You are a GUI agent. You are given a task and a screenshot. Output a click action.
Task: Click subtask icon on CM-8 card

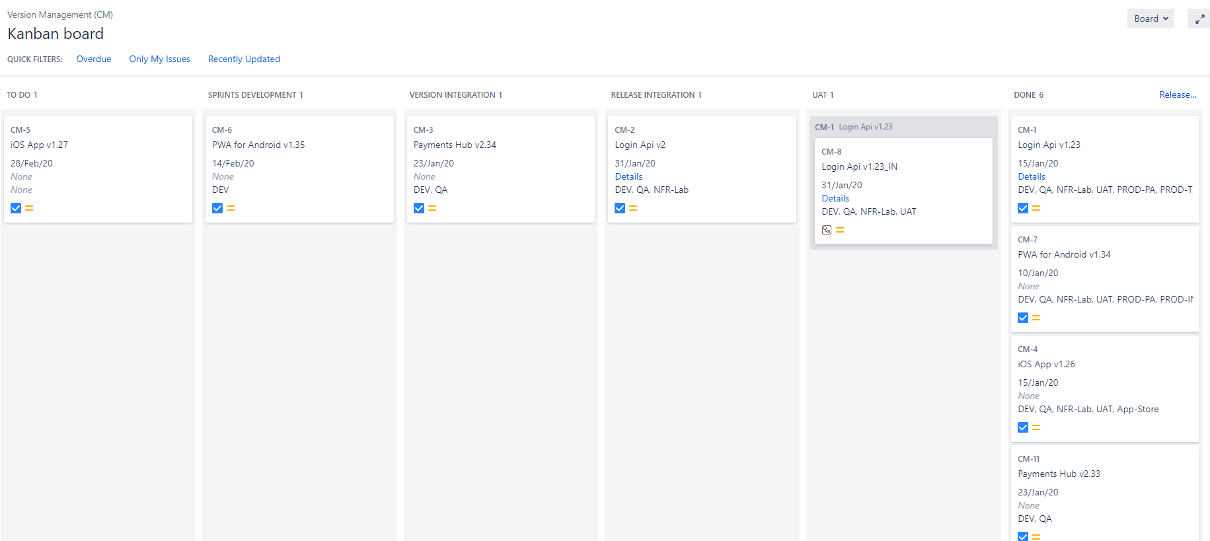point(827,230)
